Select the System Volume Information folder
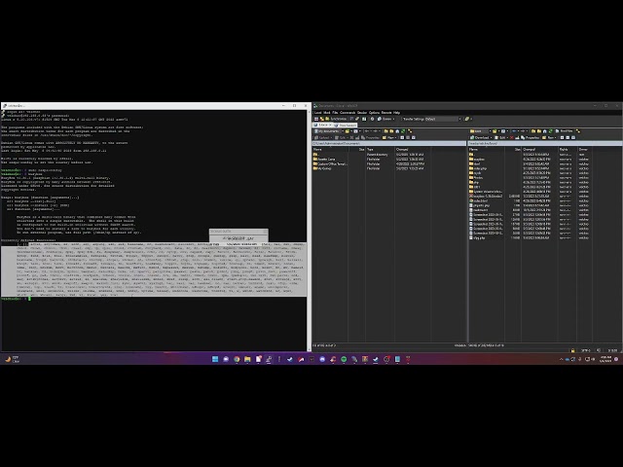 click(x=488, y=192)
